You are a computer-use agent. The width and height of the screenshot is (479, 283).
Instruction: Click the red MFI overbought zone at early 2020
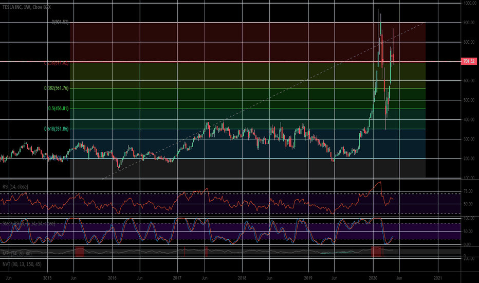click(x=376, y=252)
